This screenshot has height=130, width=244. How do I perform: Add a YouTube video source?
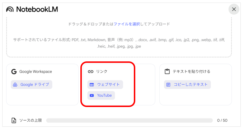point(101,95)
